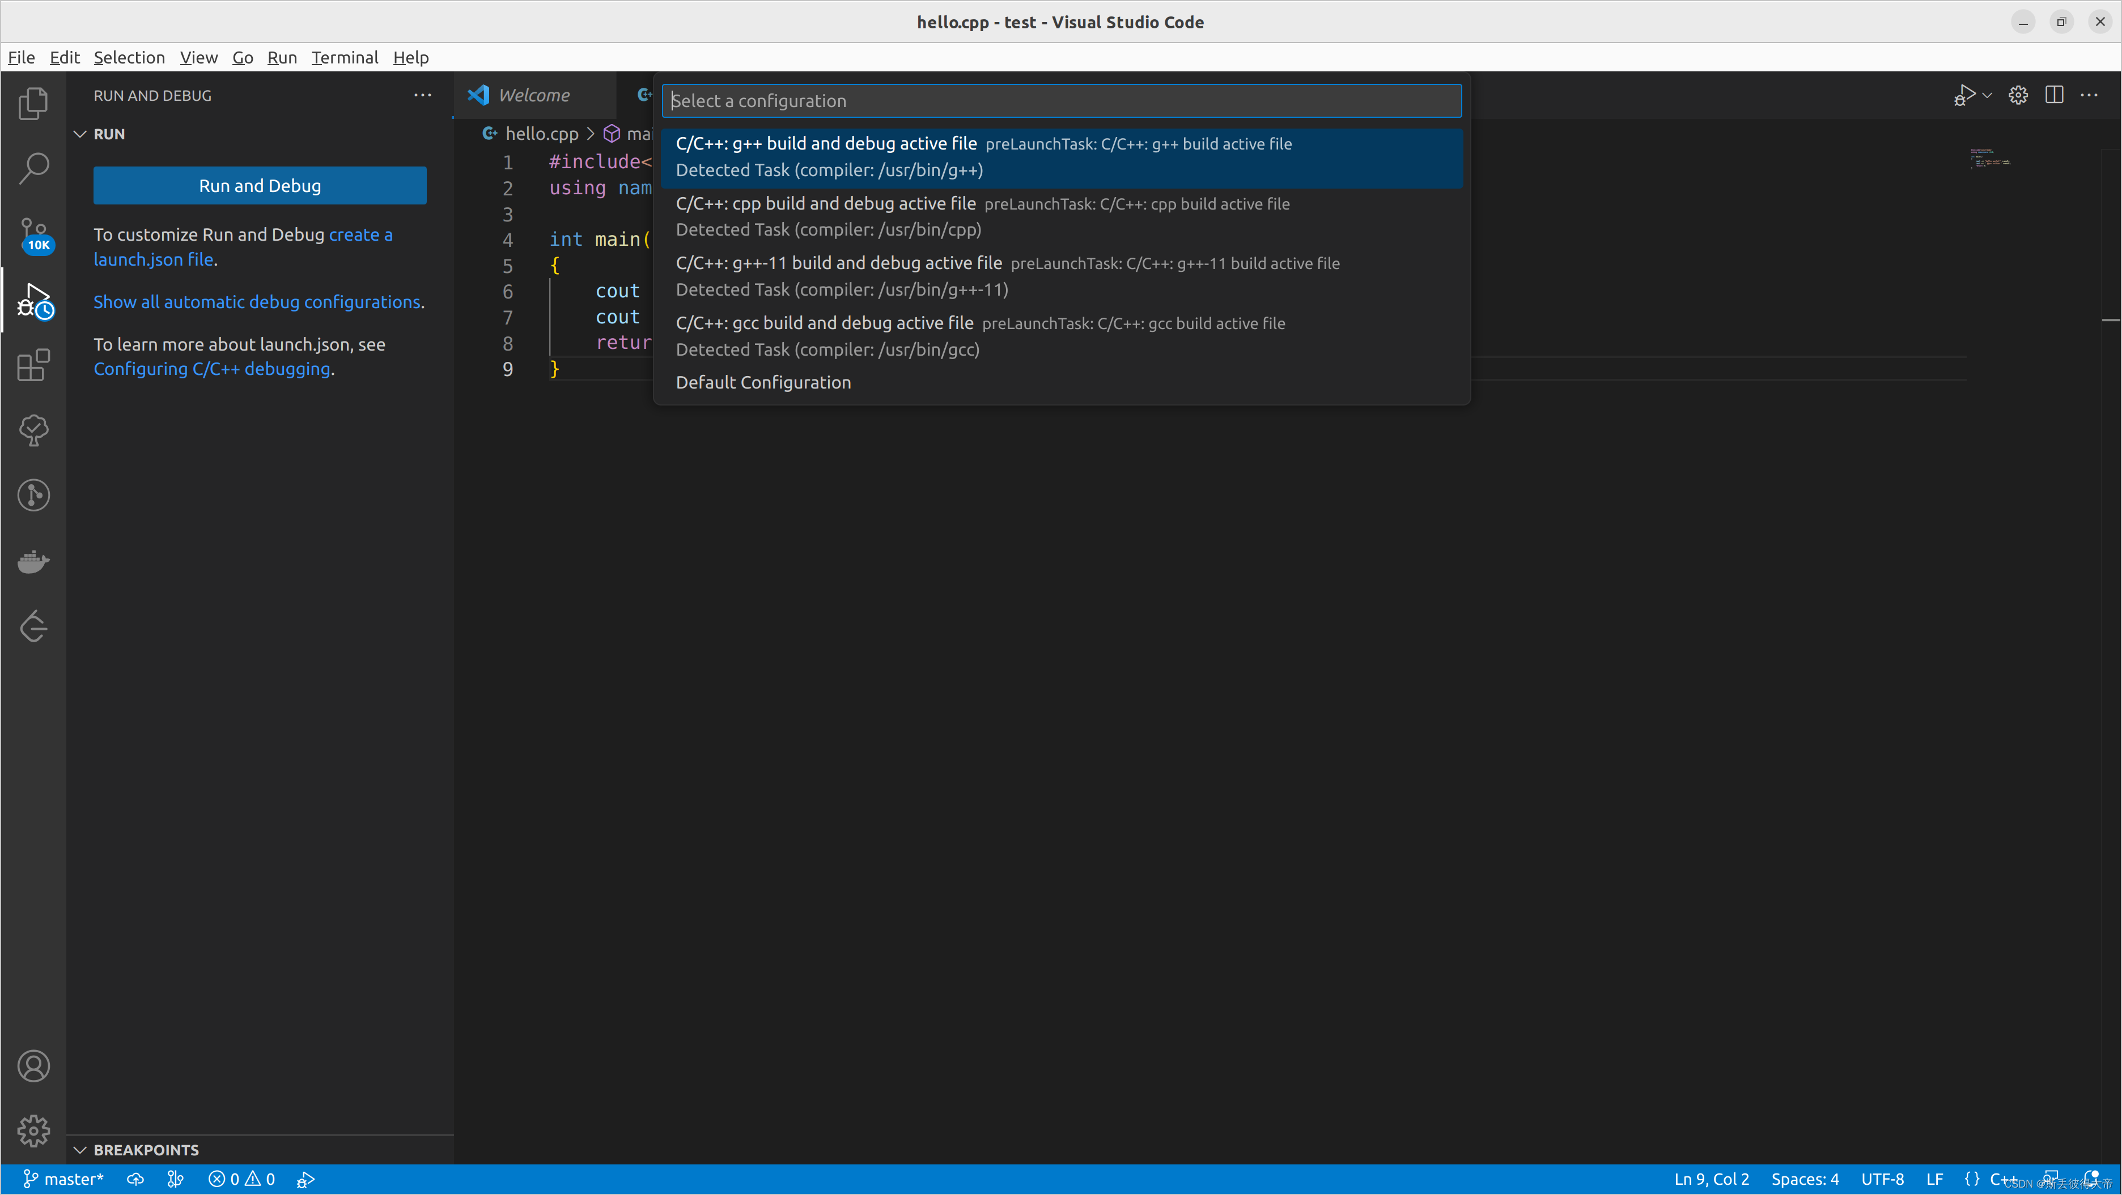Click the Select a configuration input field
Image resolution: width=2122 pixels, height=1195 pixels.
[1061, 101]
